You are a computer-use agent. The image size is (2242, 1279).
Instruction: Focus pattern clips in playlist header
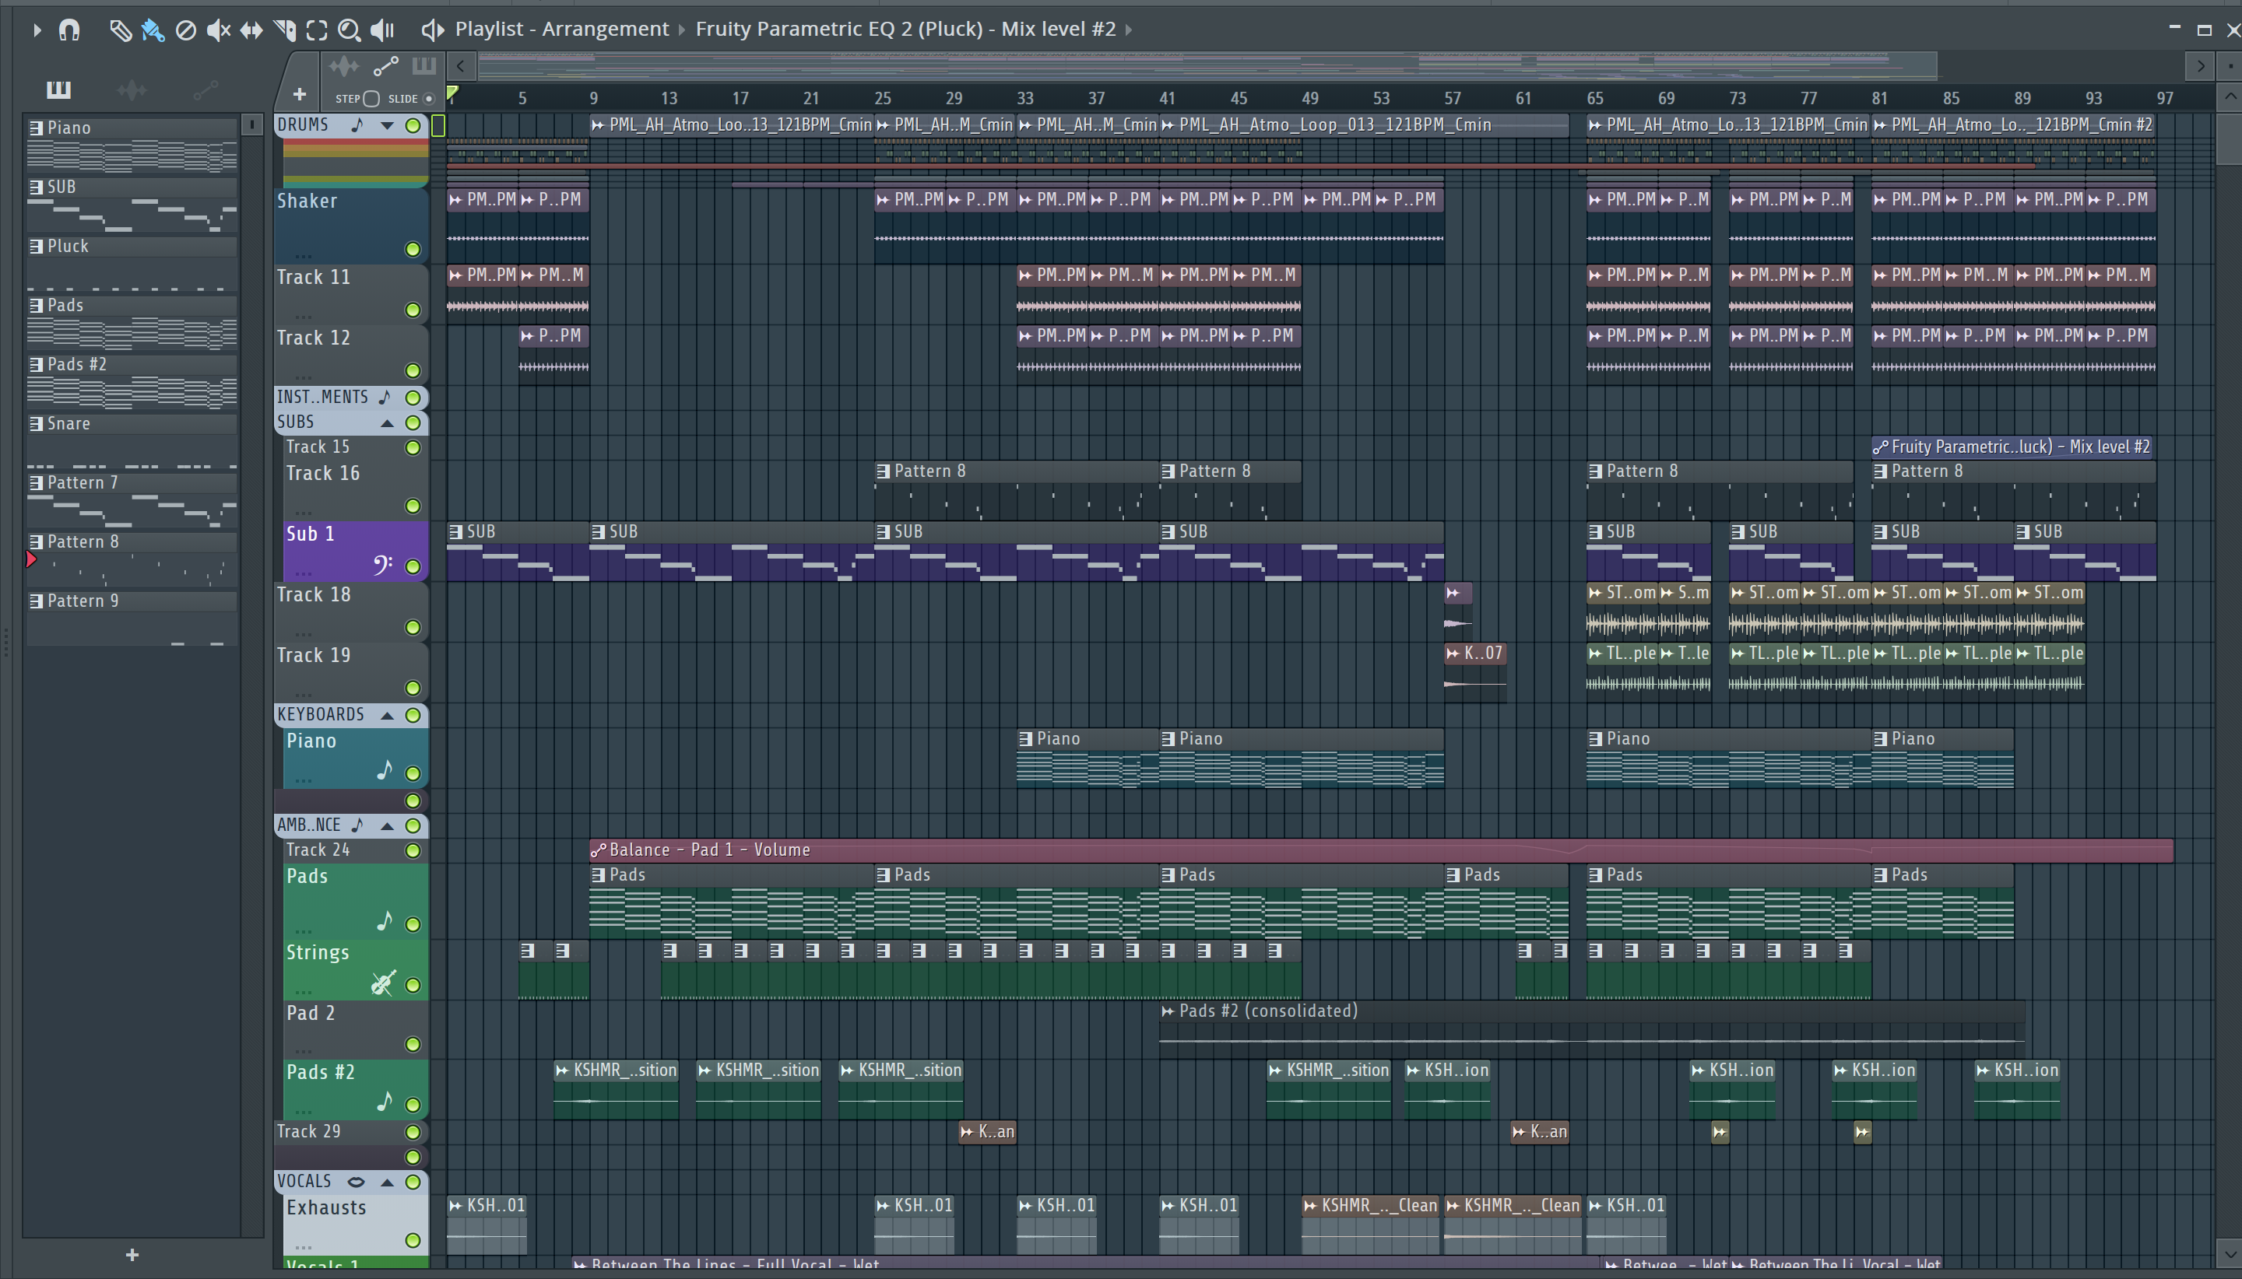(x=423, y=66)
